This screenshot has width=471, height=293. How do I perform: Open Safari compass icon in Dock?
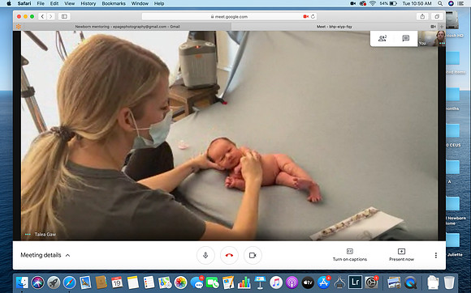(69, 282)
